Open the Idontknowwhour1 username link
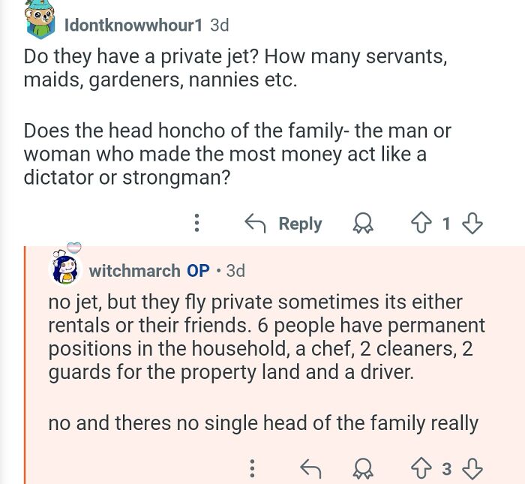The image size is (525, 484). (x=133, y=25)
